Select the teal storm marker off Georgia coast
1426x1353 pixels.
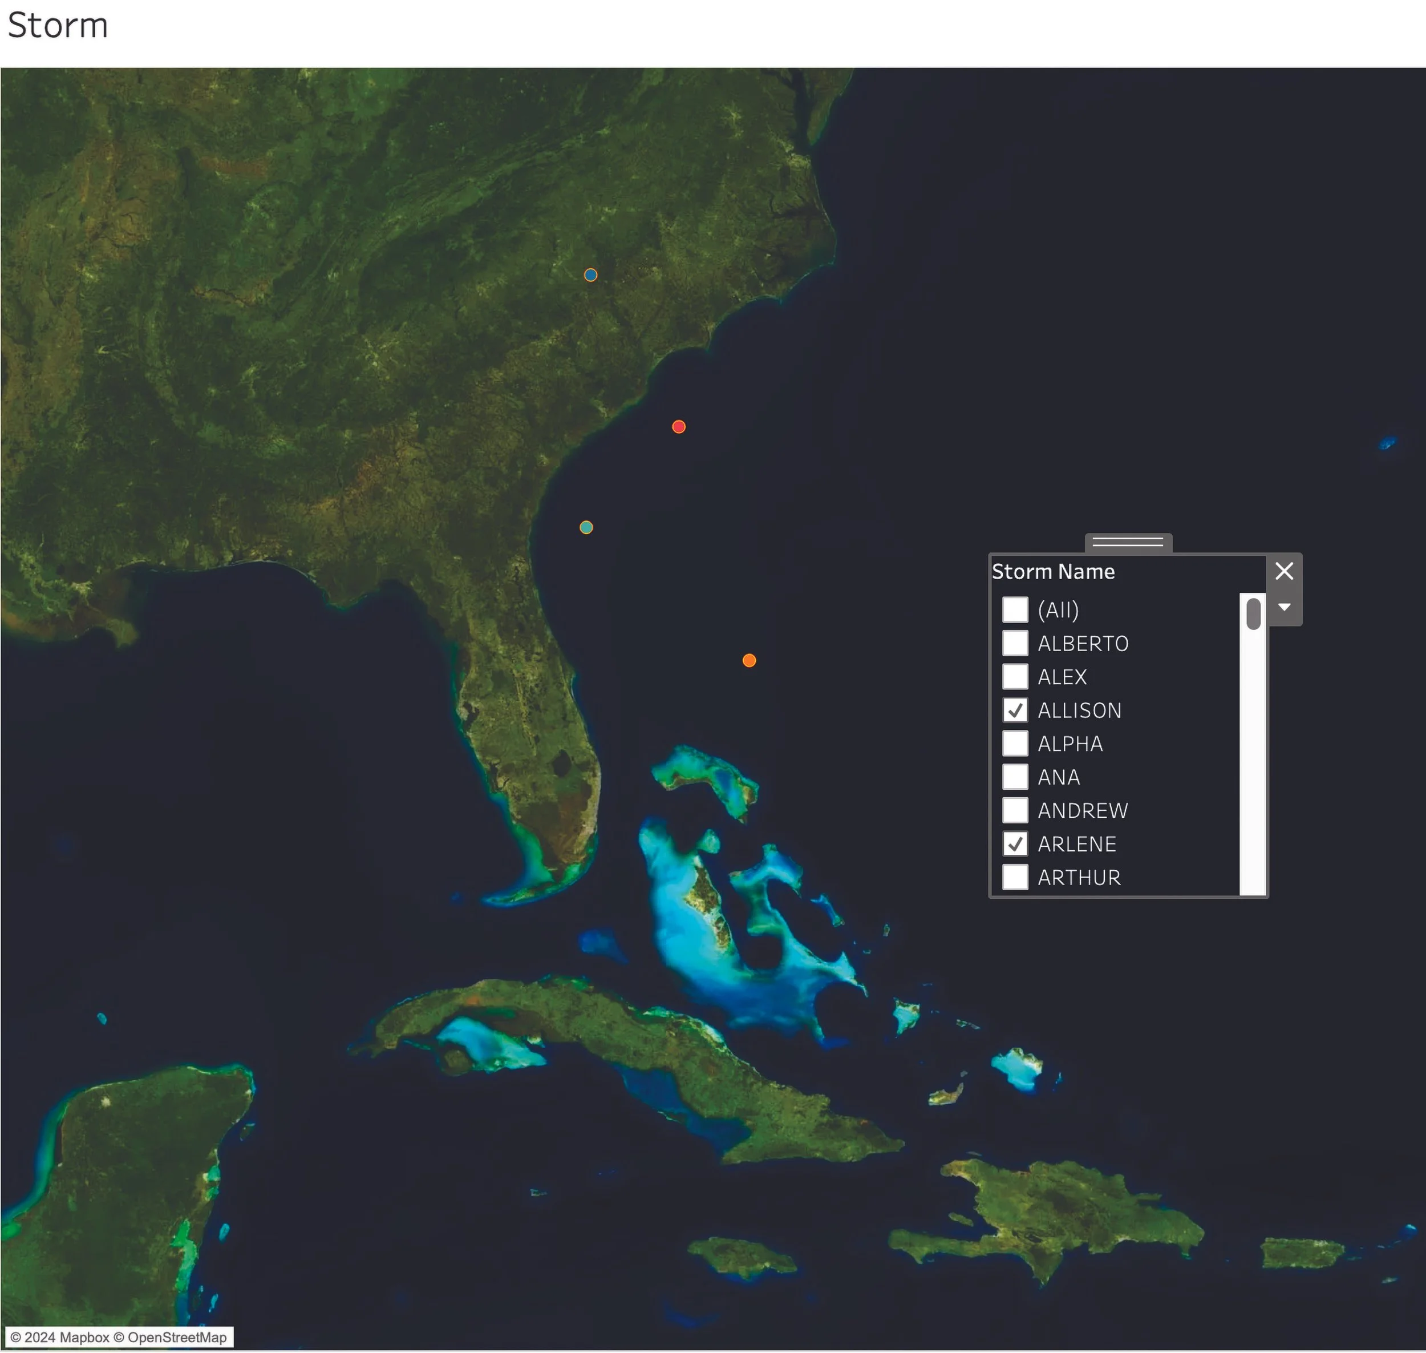point(586,527)
